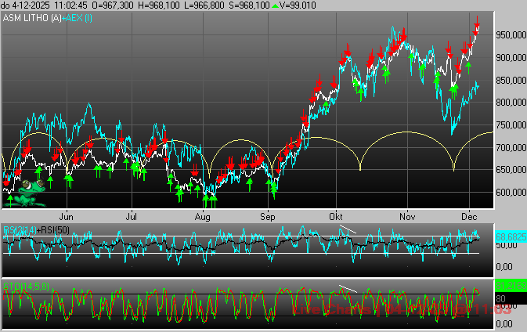Viewport: 527px width, 332px height.
Task: Select the ASM LITHO (A) chart label
Action: coord(32,18)
